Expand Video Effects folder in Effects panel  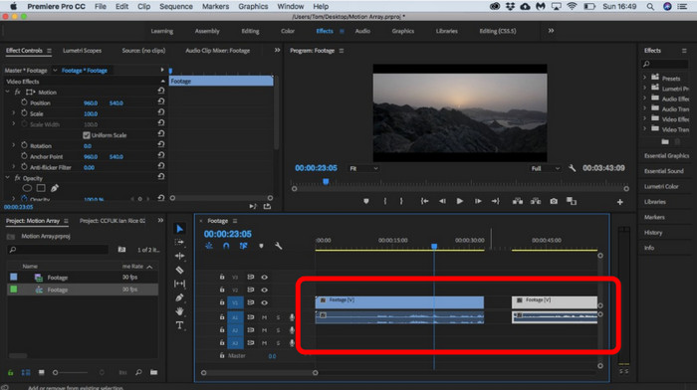coord(644,118)
